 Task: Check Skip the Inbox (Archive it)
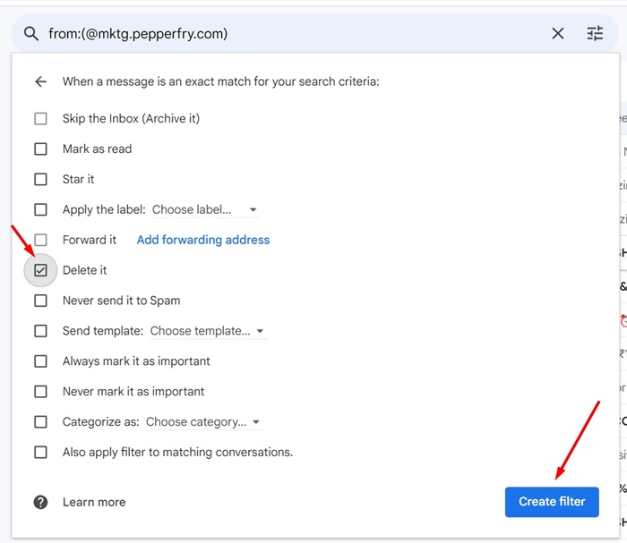pos(40,119)
